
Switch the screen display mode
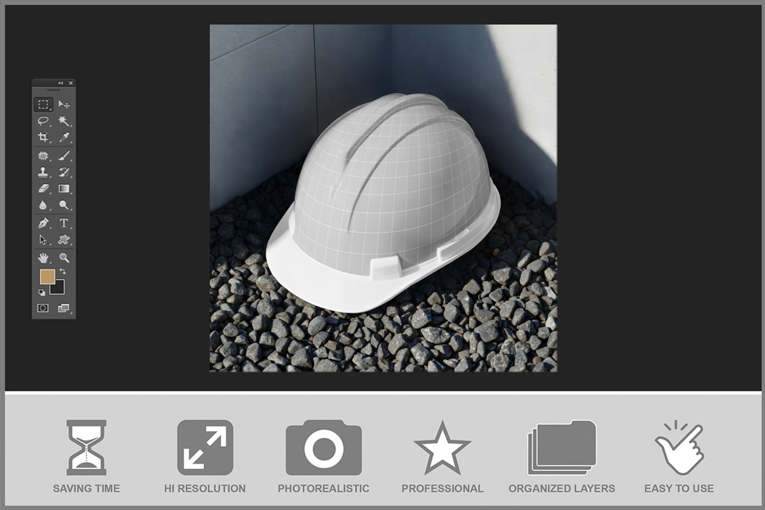(x=64, y=307)
